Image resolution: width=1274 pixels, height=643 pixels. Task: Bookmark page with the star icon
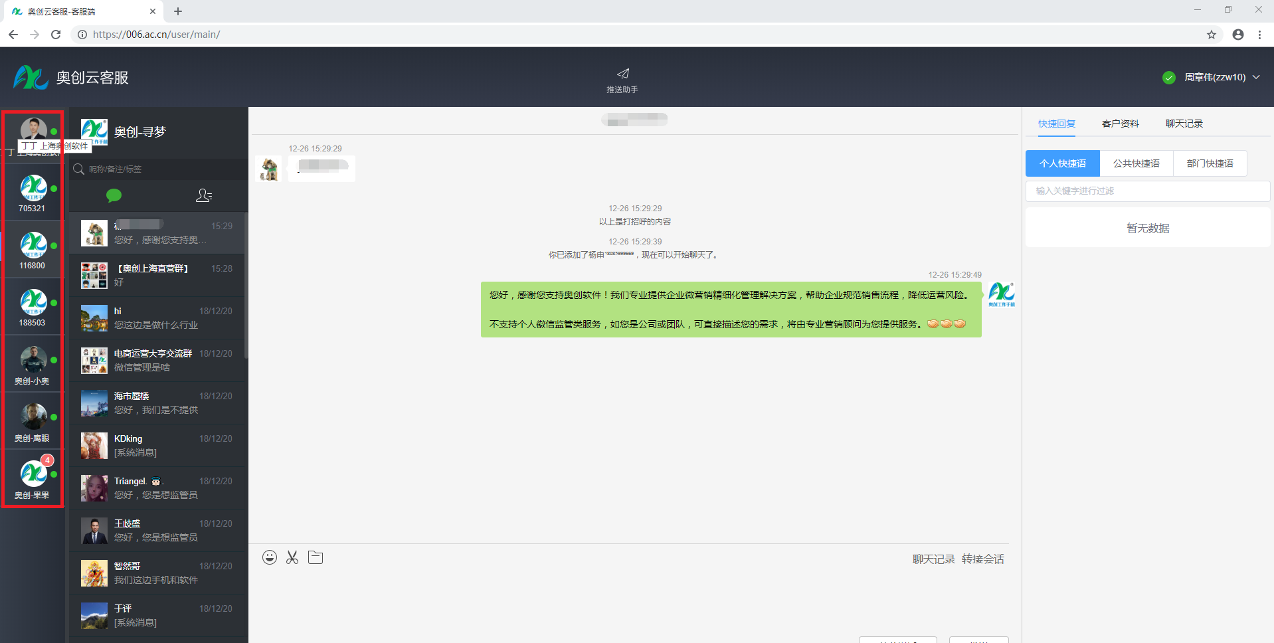click(1212, 35)
